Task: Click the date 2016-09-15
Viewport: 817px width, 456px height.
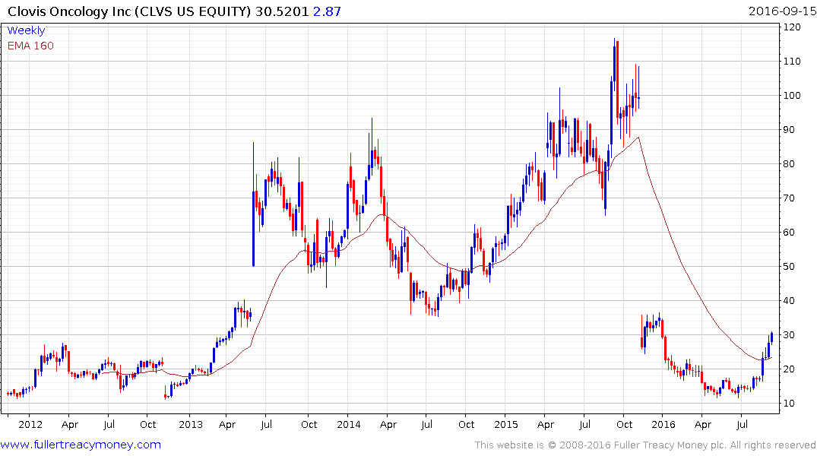Action: (782, 11)
